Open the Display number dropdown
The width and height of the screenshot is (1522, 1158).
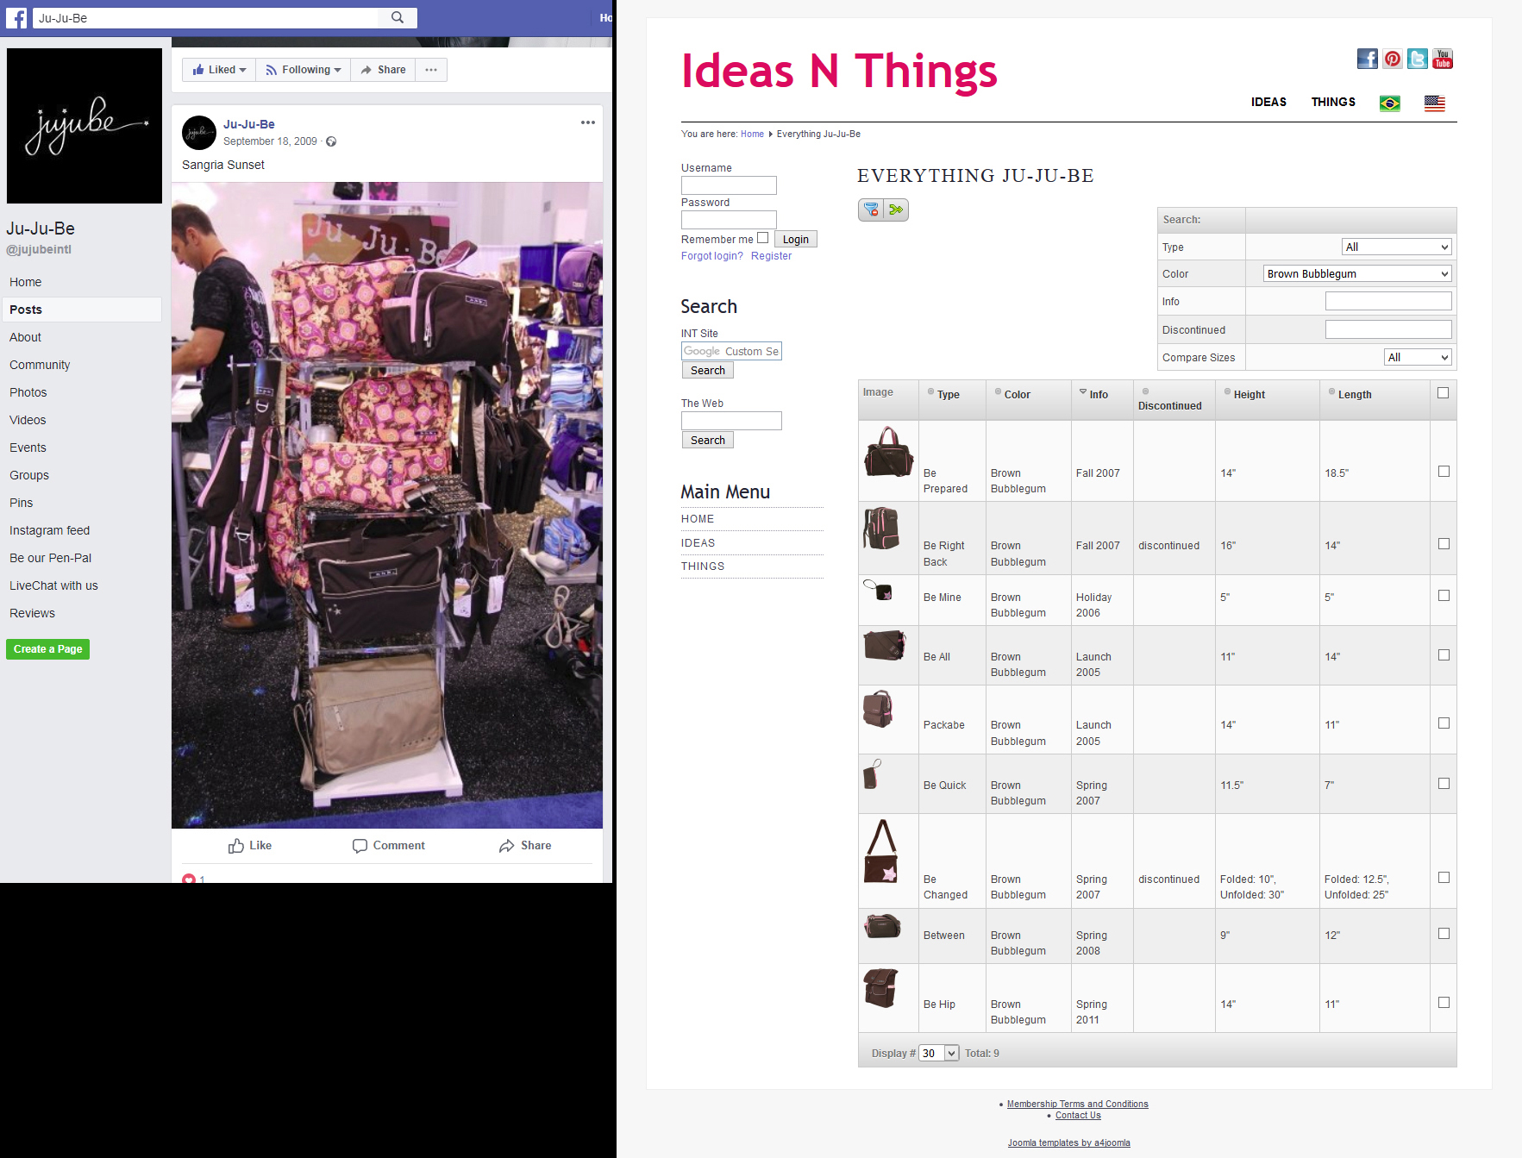(x=939, y=1053)
